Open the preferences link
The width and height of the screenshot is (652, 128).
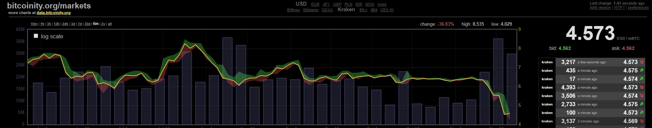point(638,7)
